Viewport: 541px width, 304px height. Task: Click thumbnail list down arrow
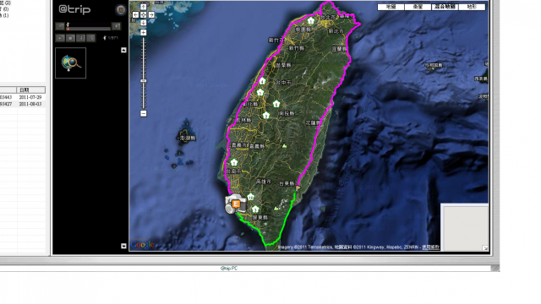[124, 246]
